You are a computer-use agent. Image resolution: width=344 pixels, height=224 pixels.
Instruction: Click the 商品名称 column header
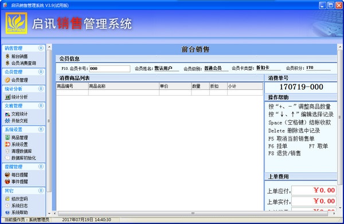tap(124, 87)
